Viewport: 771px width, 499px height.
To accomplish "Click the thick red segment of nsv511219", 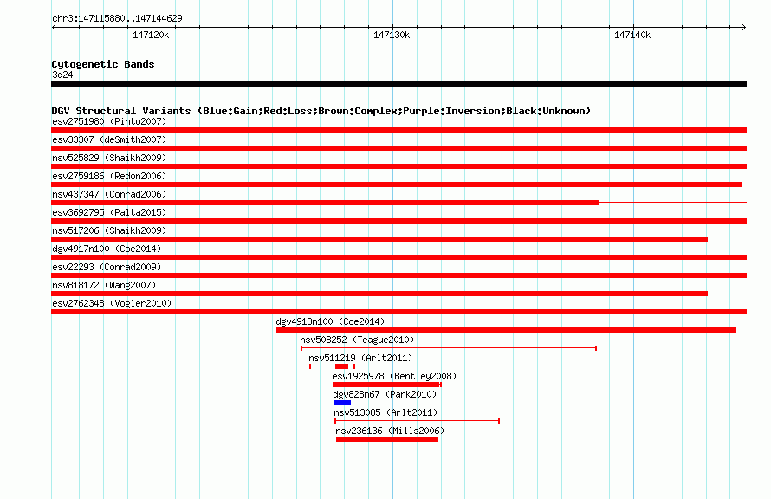I will (x=341, y=366).
